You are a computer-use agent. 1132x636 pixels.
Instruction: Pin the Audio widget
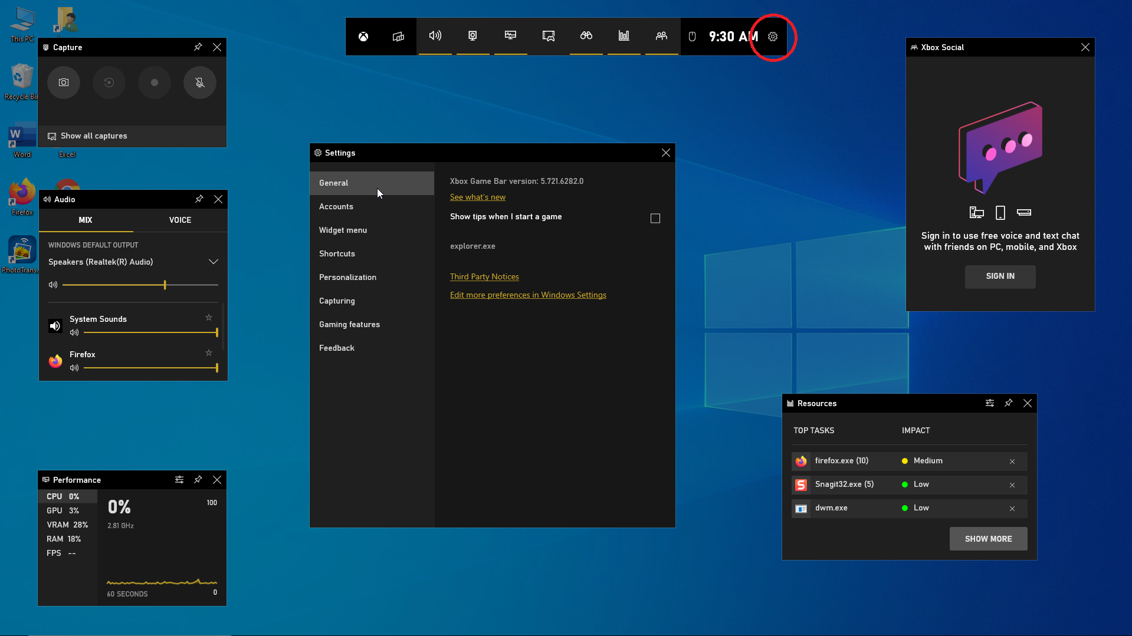(199, 199)
